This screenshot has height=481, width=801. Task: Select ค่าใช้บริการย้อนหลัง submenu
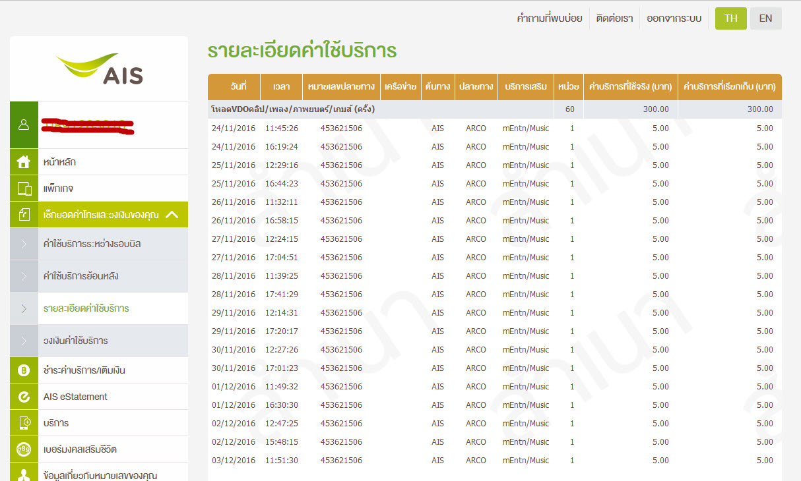(99, 276)
